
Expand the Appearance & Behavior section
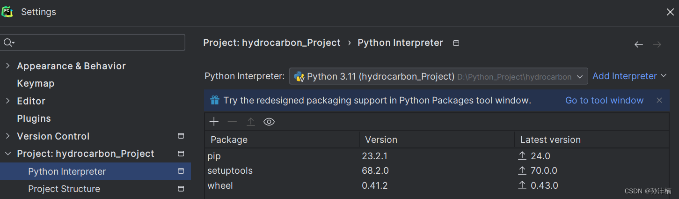[7, 66]
